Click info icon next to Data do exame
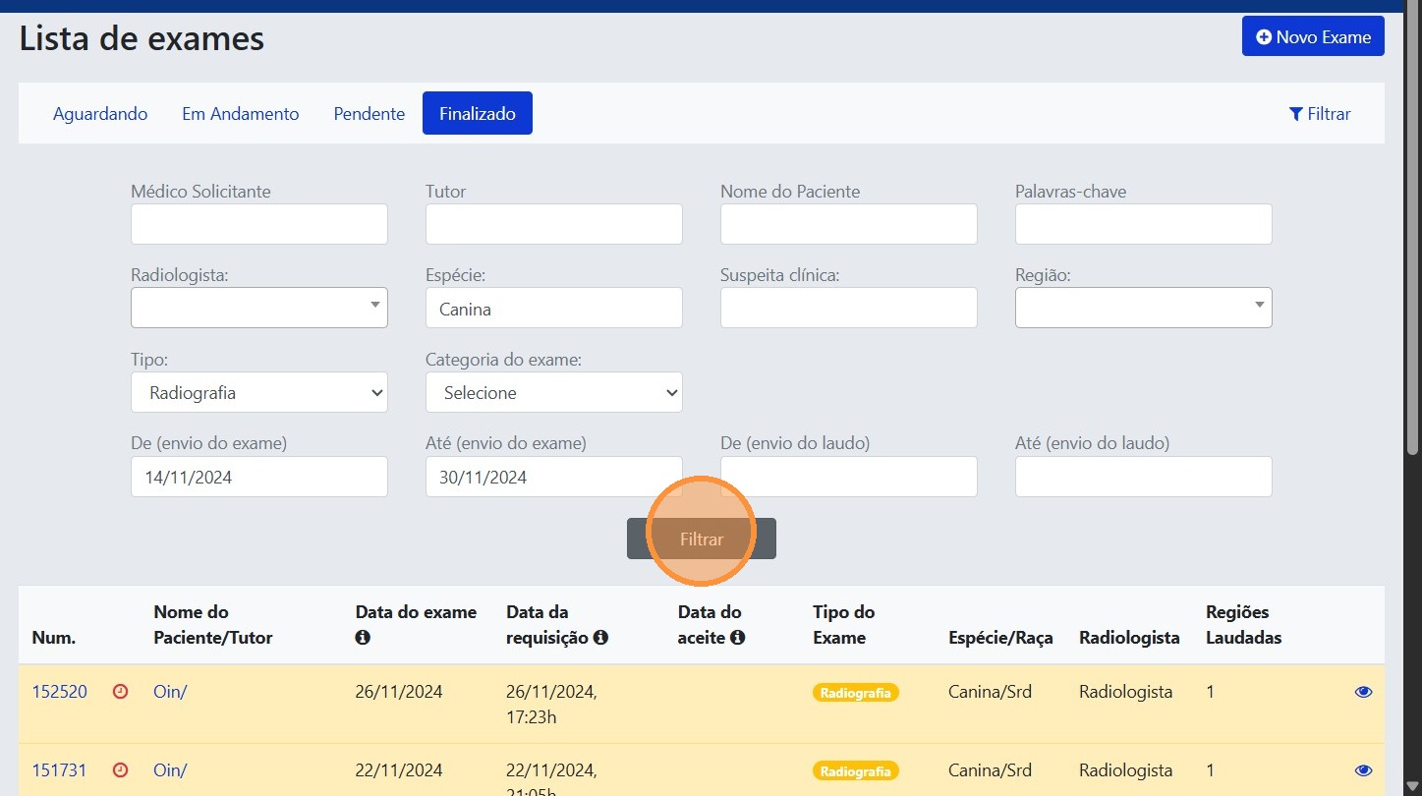Image resolution: width=1422 pixels, height=796 pixels. (x=363, y=638)
